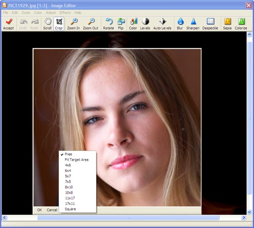Click the vertical scrollbar thumb
254x228 pixels.
[249, 118]
